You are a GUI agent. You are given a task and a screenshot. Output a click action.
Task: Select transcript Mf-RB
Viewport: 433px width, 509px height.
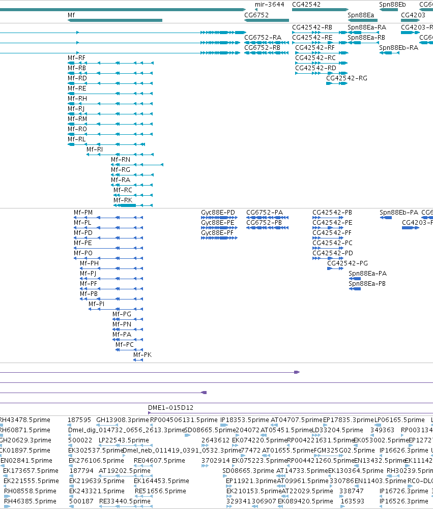[x=77, y=68]
